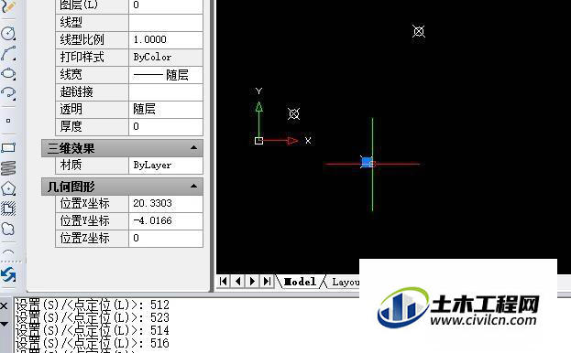Image resolution: width=571 pixels, height=353 pixels.
Task: Open the 透明 随层 value
Action: point(166,109)
